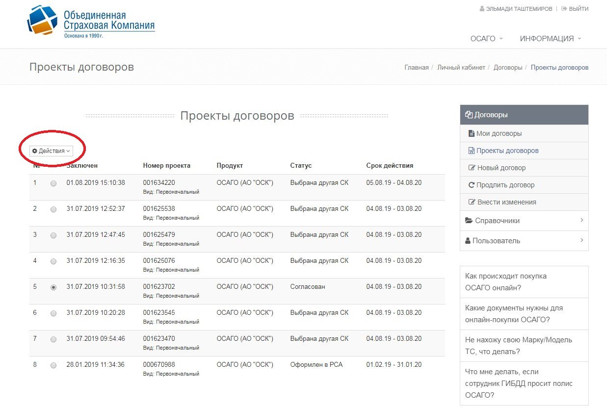Image resolution: width=607 pixels, height=408 pixels.
Task: Click project number 001634220
Action: (159, 182)
